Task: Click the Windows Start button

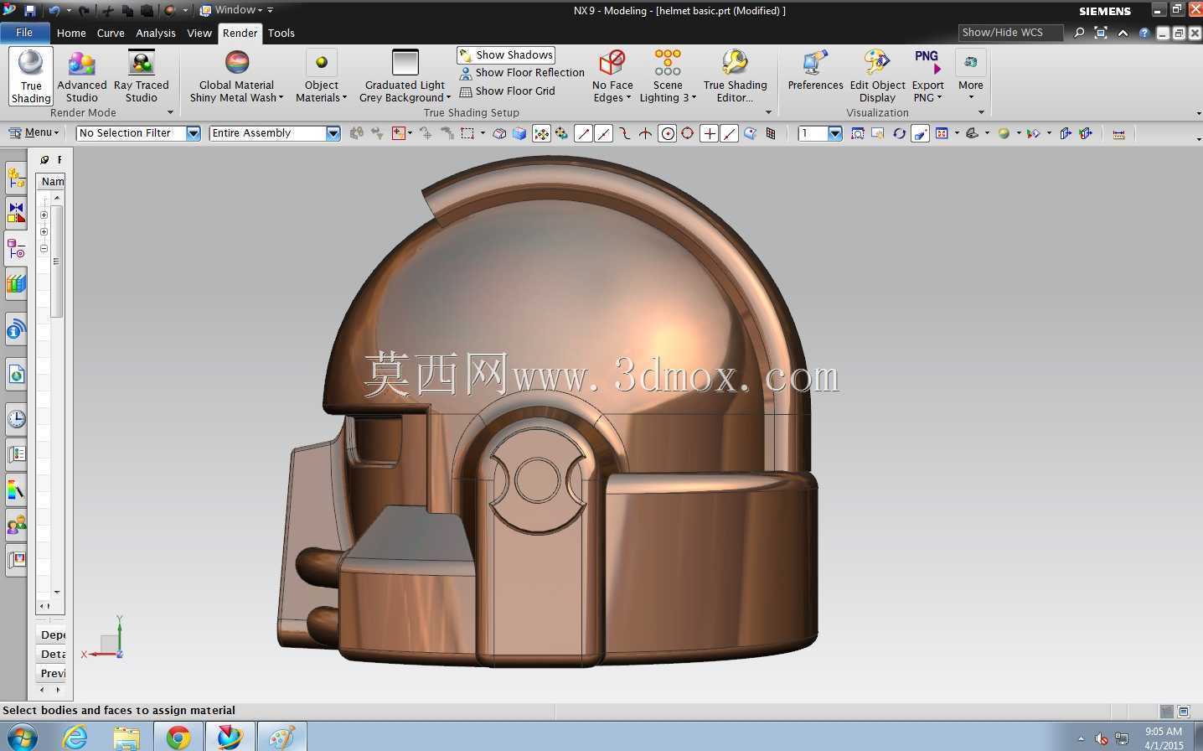Action: [x=21, y=738]
